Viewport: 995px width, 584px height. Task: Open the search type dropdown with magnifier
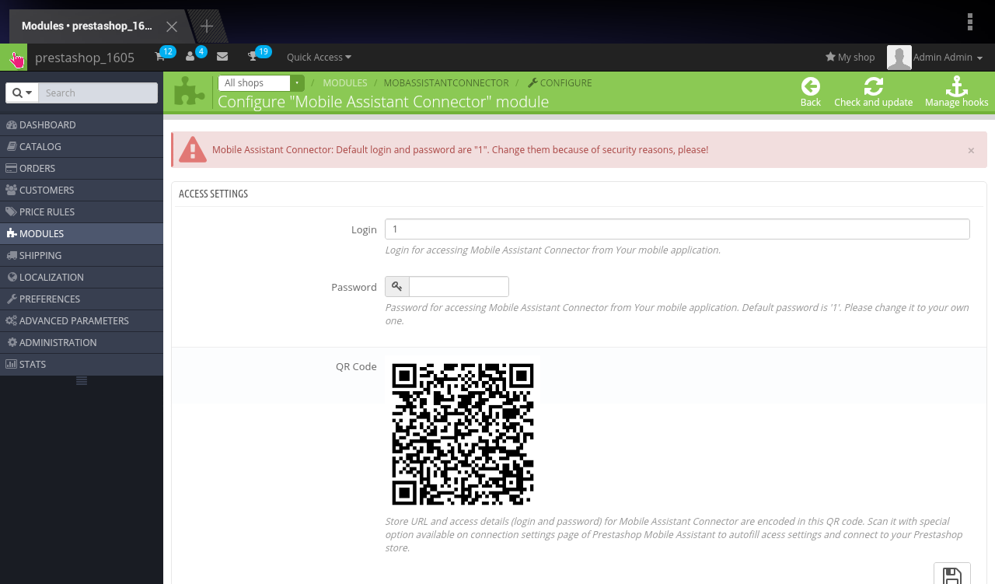click(22, 93)
